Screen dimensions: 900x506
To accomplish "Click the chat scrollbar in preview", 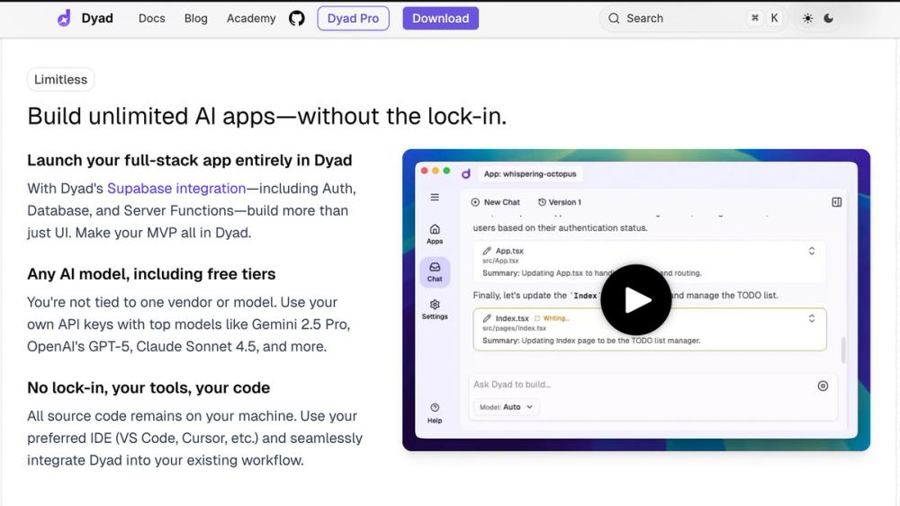I will point(842,350).
